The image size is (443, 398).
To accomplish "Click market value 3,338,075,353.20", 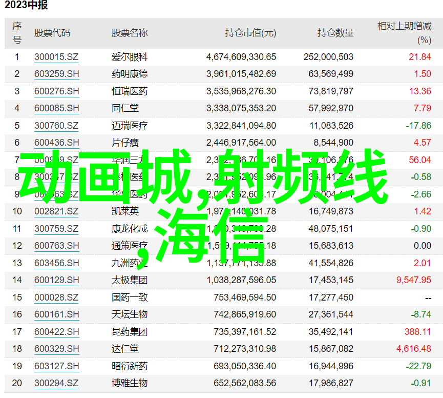I will point(241,108).
